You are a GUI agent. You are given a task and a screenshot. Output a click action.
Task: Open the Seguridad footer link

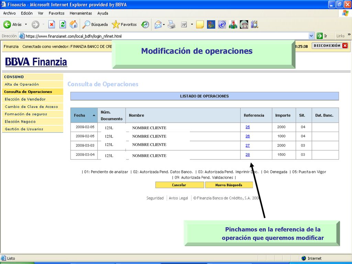pos(155,198)
